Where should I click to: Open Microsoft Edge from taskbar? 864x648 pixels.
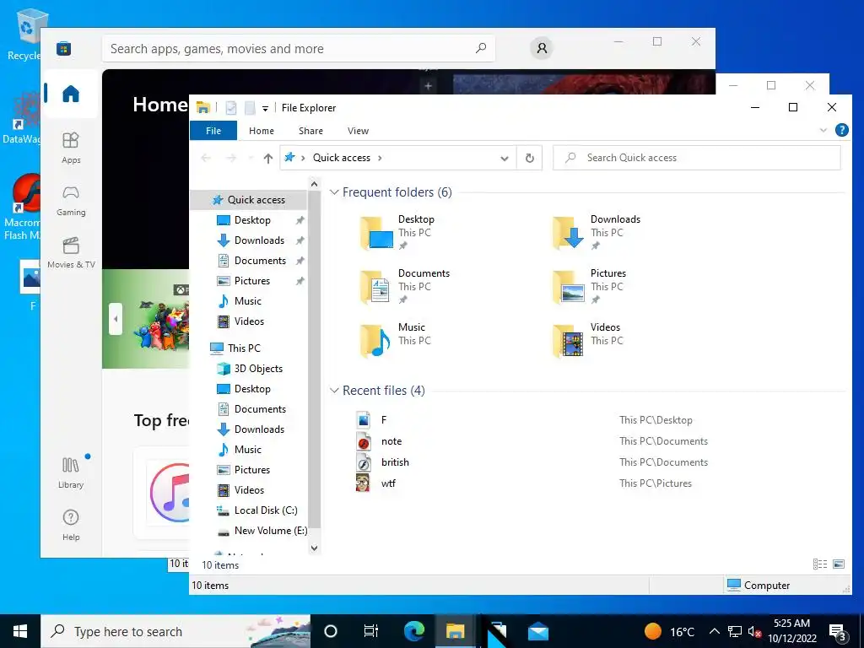[x=413, y=631]
